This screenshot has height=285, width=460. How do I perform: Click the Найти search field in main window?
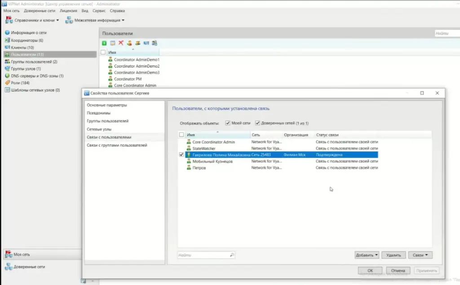(x=447, y=33)
